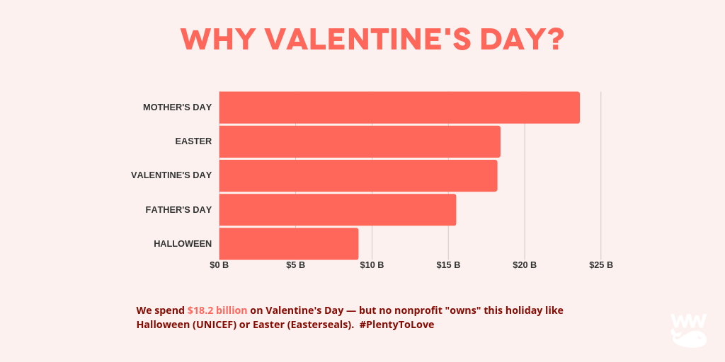Click the VALENTINE'S DAY axis label
Screen dimensions: 725x362
171,175
